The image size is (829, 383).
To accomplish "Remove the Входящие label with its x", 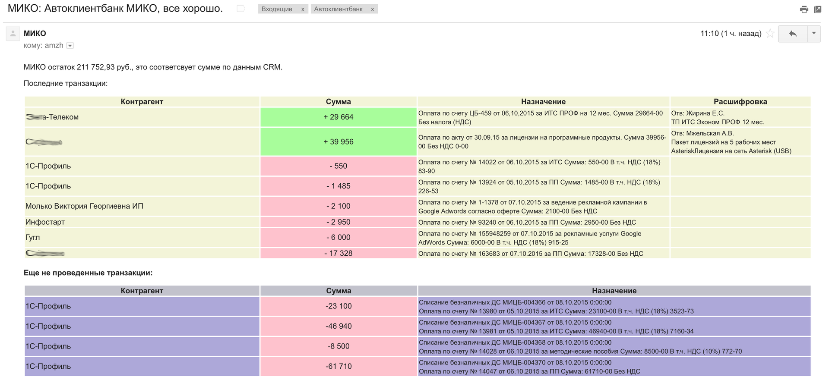I will (x=303, y=9).
